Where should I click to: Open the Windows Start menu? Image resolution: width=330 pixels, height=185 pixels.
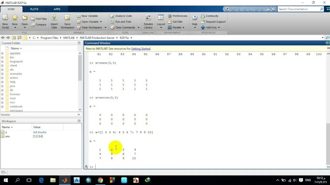[6, 180]
